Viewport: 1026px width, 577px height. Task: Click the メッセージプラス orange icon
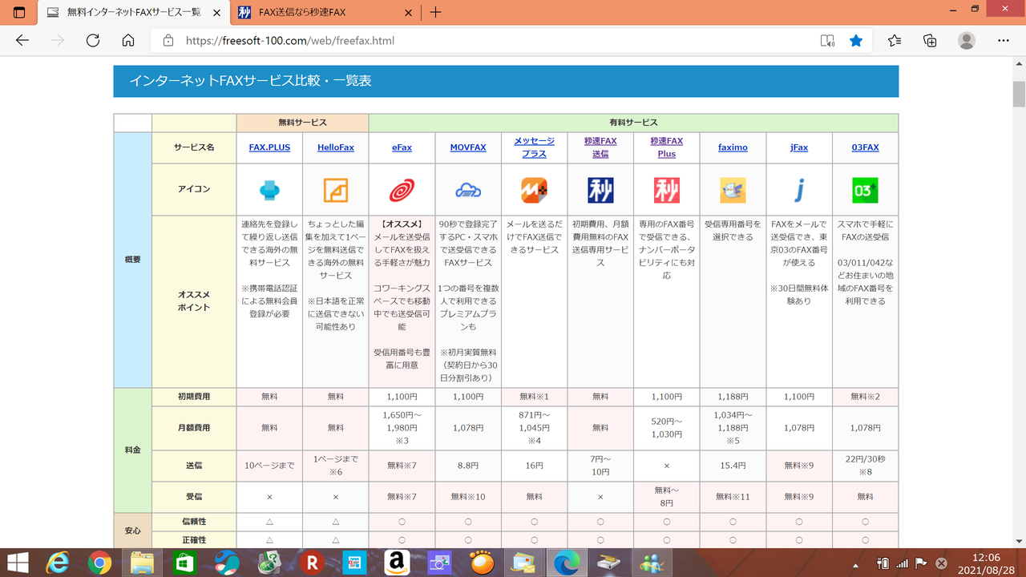point(535,190)
